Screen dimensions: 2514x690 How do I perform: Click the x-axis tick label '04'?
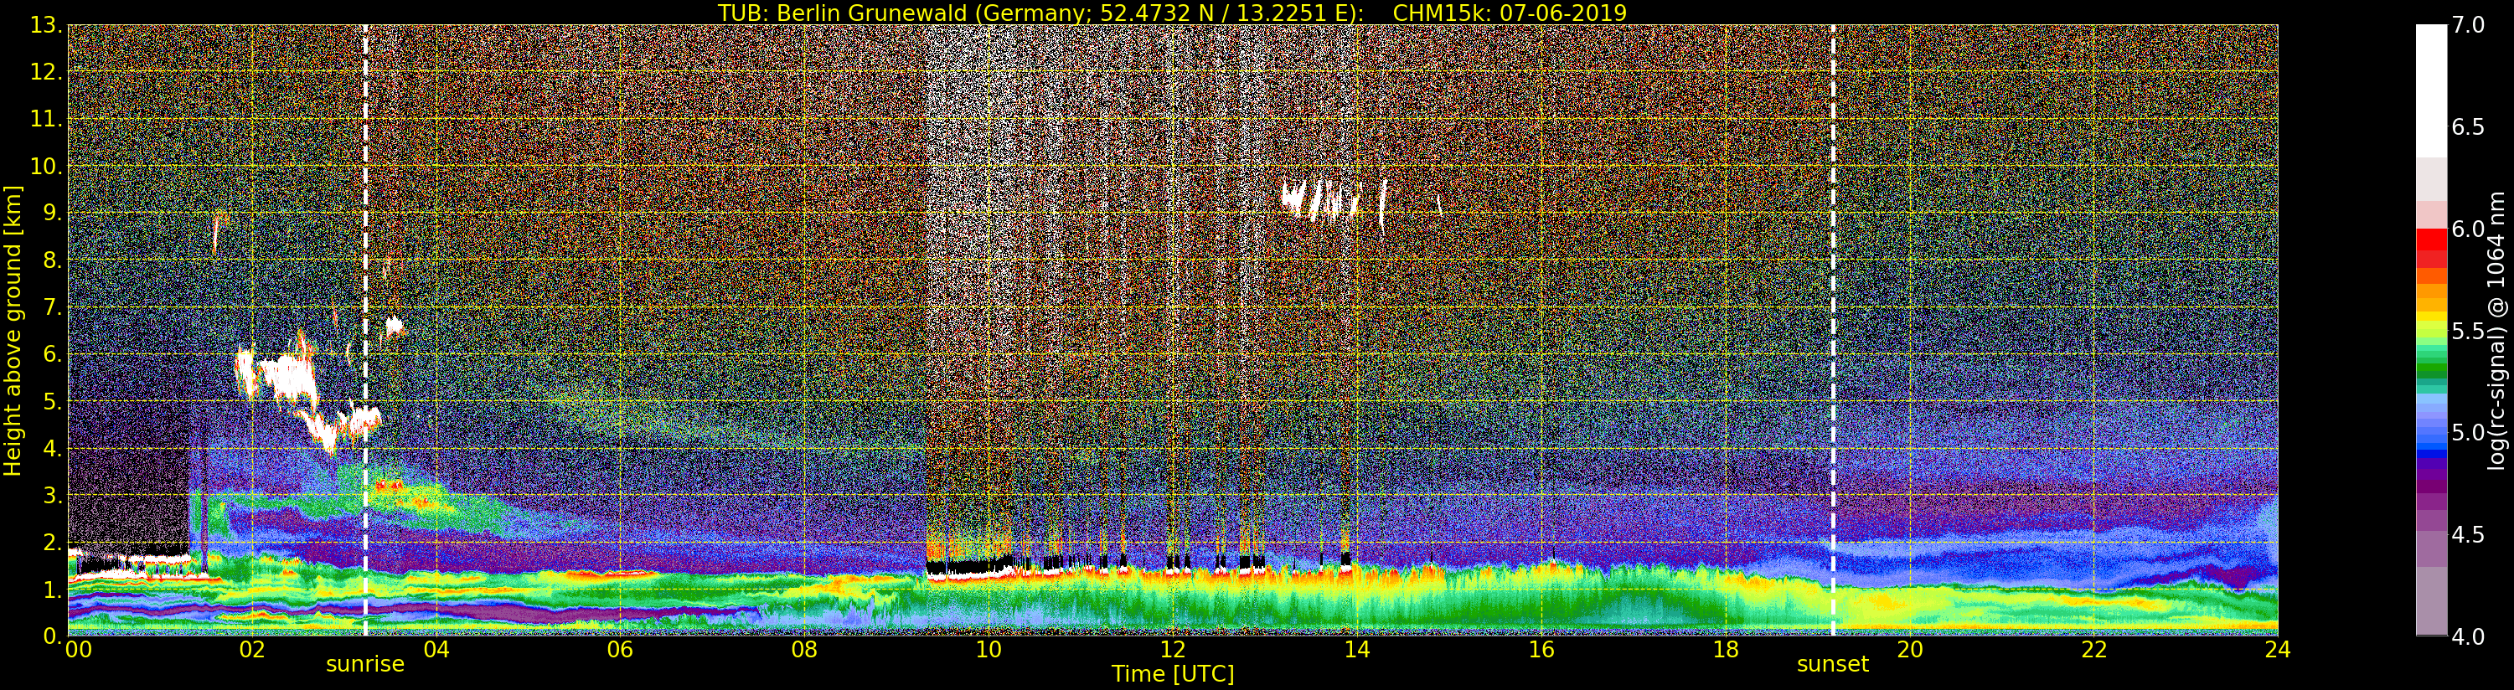(x=436, y=650)
